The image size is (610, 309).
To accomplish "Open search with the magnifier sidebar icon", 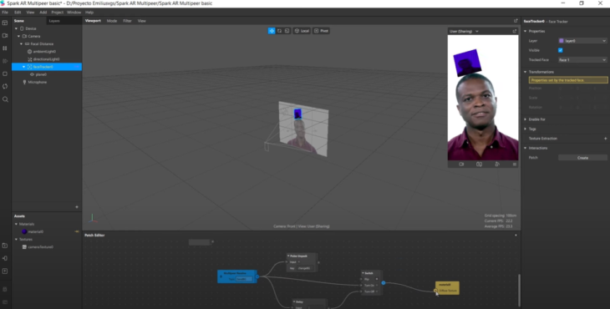I will 5,99.
